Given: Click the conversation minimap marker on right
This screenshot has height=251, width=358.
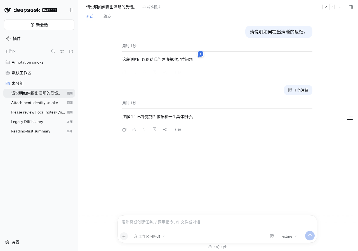Looking at the screenshot, I should coord(350,119).
